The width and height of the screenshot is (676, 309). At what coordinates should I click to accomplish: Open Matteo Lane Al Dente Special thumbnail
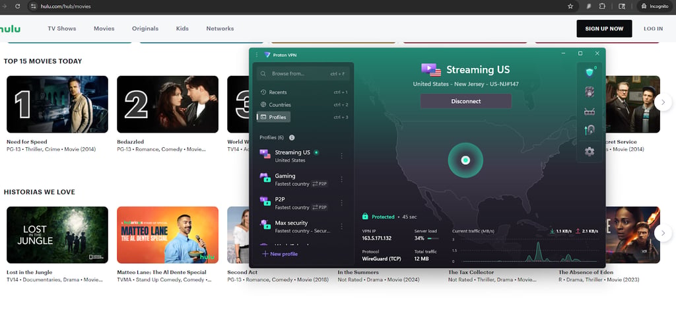168,235
